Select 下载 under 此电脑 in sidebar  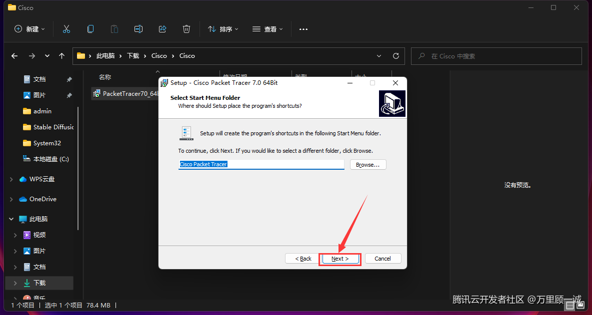[39, 283]
